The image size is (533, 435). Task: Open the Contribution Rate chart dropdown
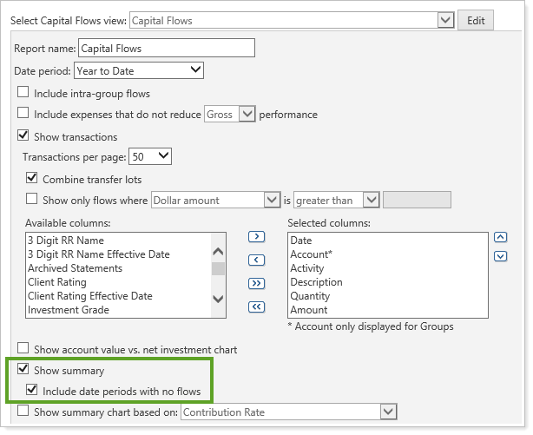click(388, 412)
